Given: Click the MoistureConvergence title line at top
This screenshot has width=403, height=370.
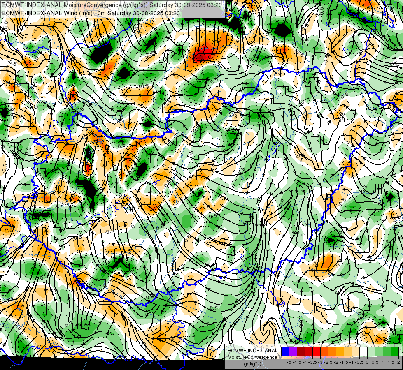Looking at the screenshot, I should [x=112, y=5].
